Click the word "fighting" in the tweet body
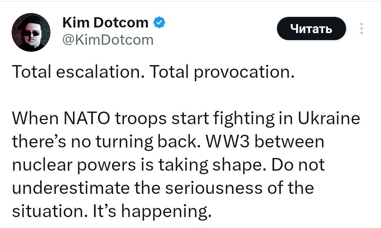Screen dimensions: 381x228 click(x=244, y=119)
